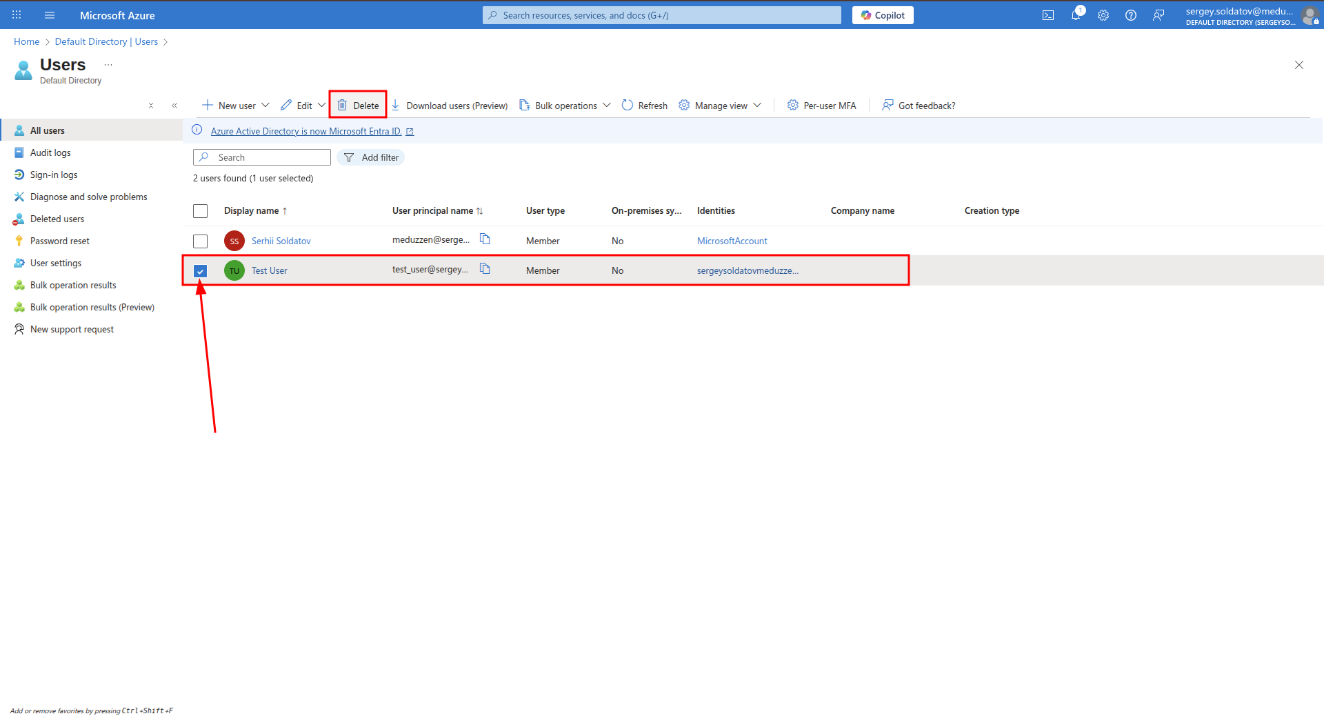Click New user in the toolbar

(229, 106)
